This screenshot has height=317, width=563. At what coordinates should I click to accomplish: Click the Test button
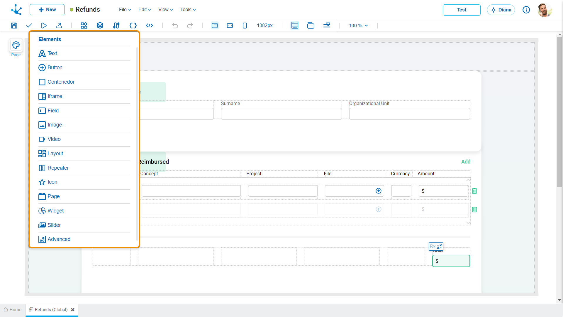pos(462,10)
